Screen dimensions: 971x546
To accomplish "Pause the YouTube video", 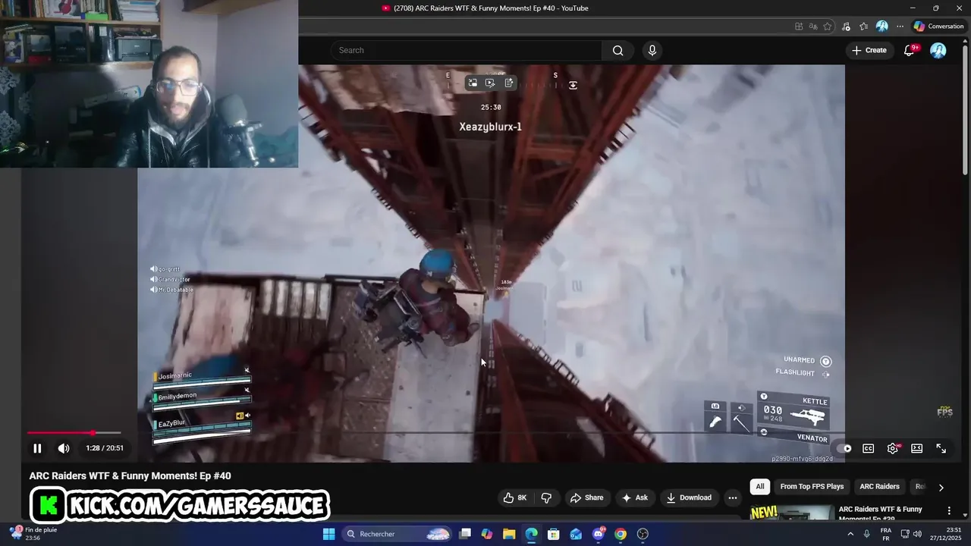I will pyautogui.click(x=37, y=448).
